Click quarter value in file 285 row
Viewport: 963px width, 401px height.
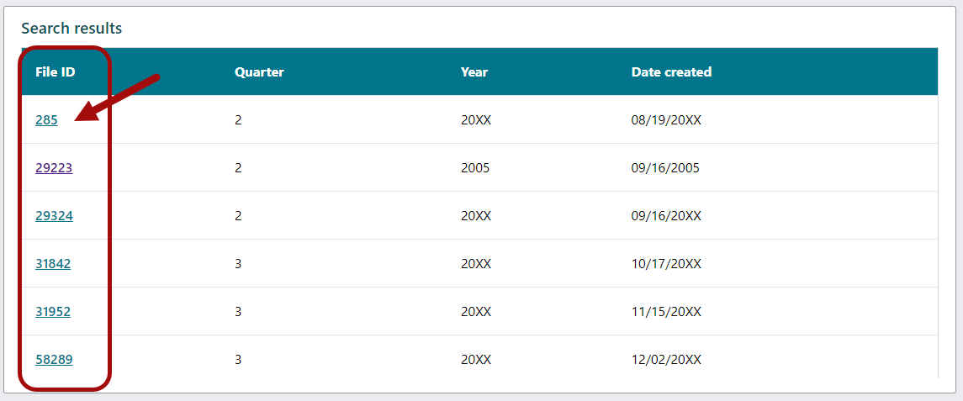(238, 120)
